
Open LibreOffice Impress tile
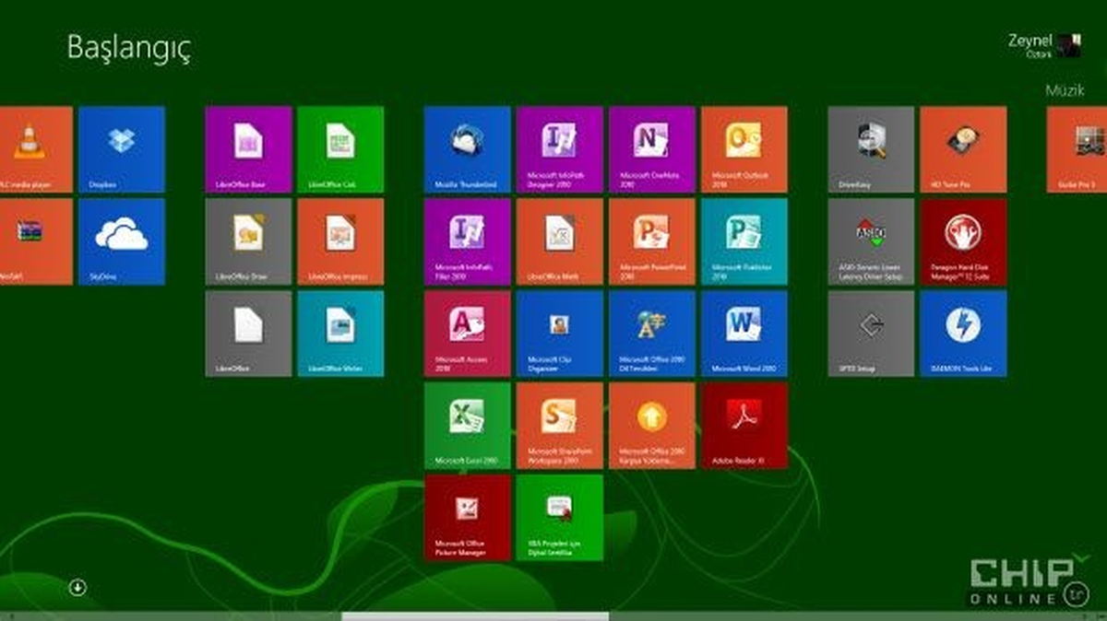point(340,241)
